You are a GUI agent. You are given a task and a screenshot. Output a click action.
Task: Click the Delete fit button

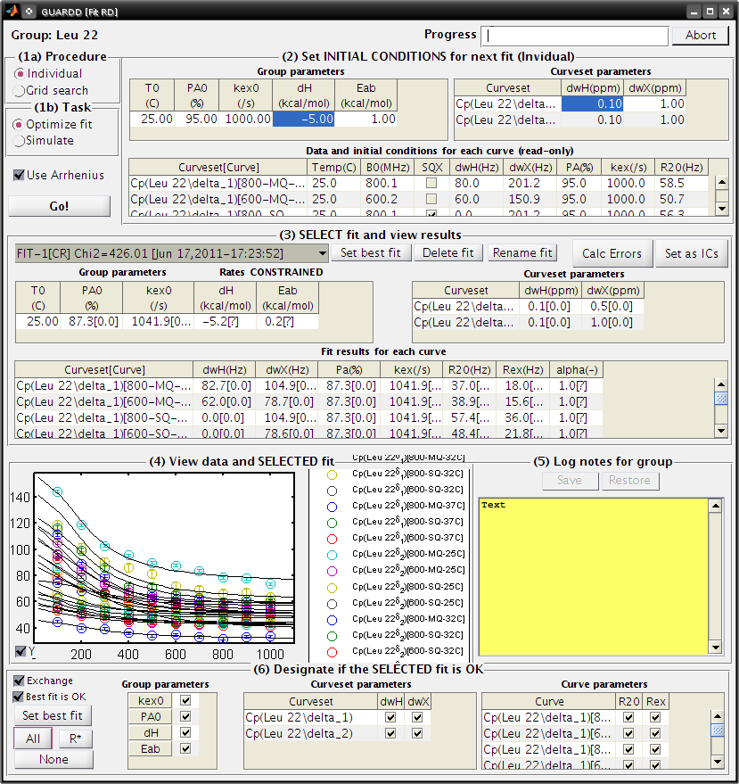point(448,253)
